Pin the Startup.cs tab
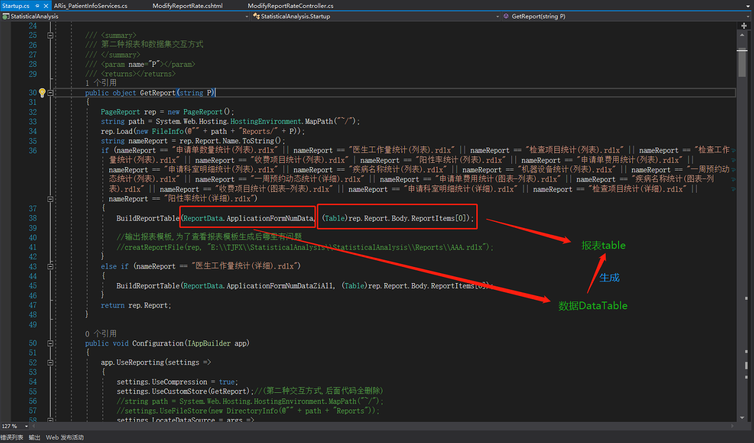This screenshot has width=754, height=443. pos(37,6)
